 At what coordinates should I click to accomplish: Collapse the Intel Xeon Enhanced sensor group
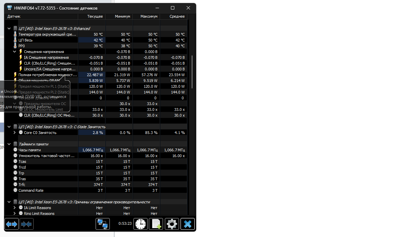pyautogui.click(x=9, y=29)
